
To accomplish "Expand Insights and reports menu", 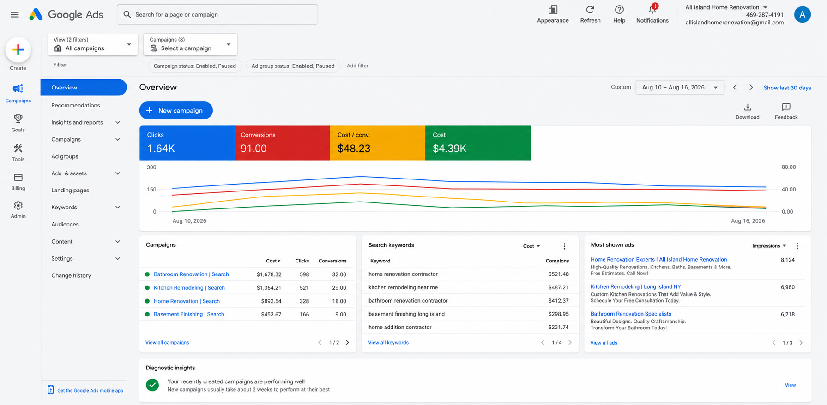I will [118, 122].
